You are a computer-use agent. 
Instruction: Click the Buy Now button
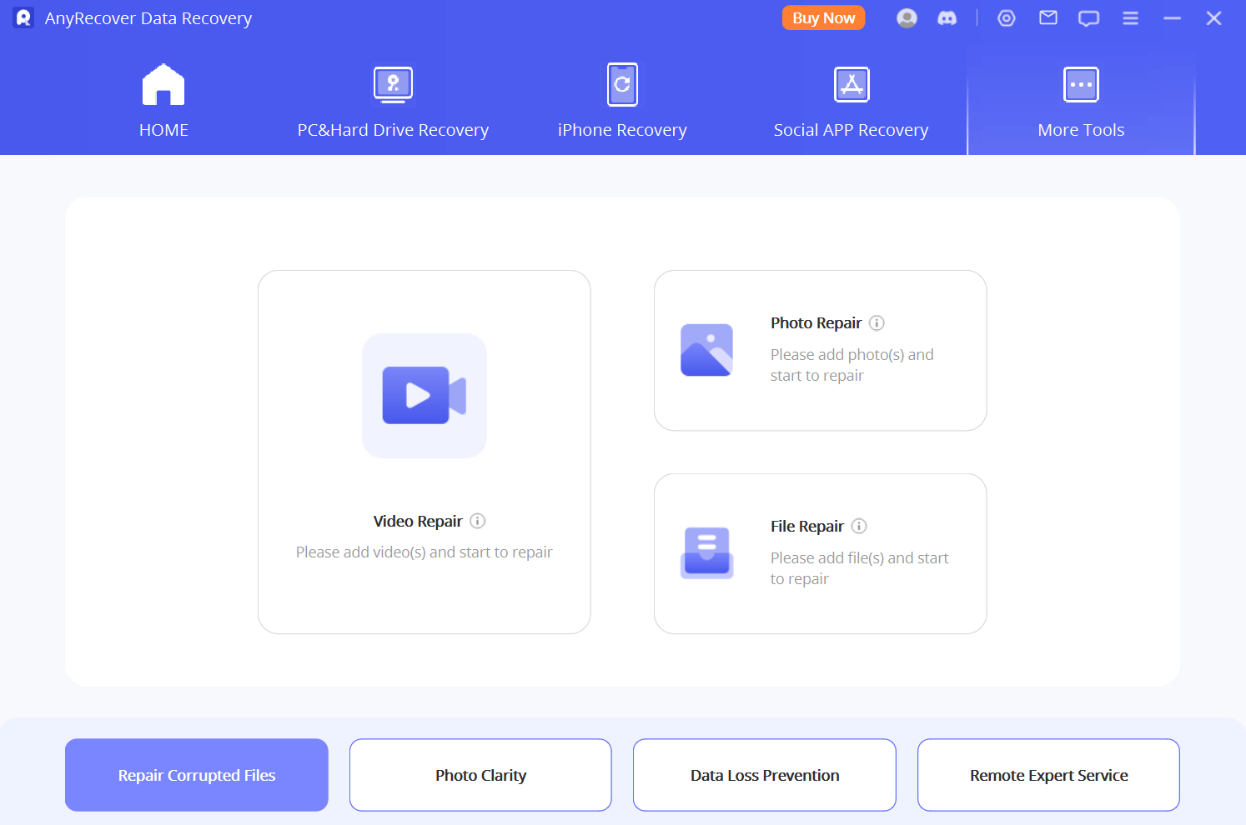click(823, 17)
